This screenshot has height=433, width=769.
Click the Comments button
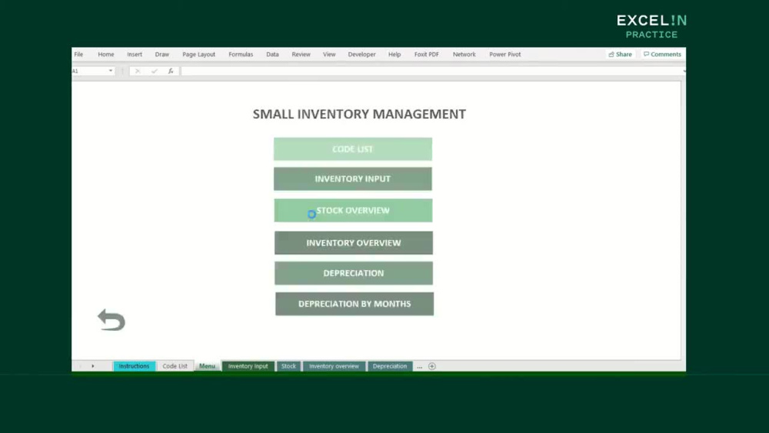663,55
